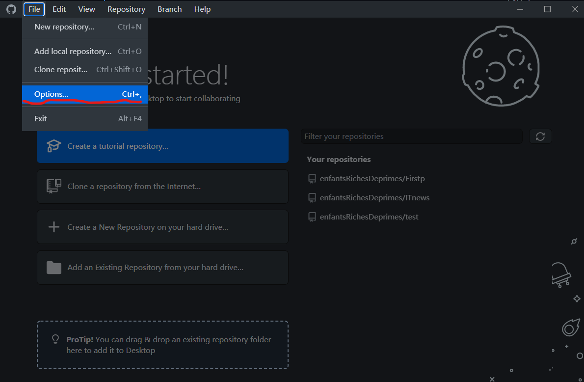The width and height of the screenshot is (584, 382).
Task: Click Create a tutorial repository button
Action: 163,146
